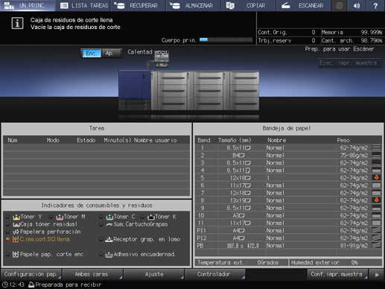
Task: Open the Controlador menu
Action: pyautogui.click(x=214, y=274)
